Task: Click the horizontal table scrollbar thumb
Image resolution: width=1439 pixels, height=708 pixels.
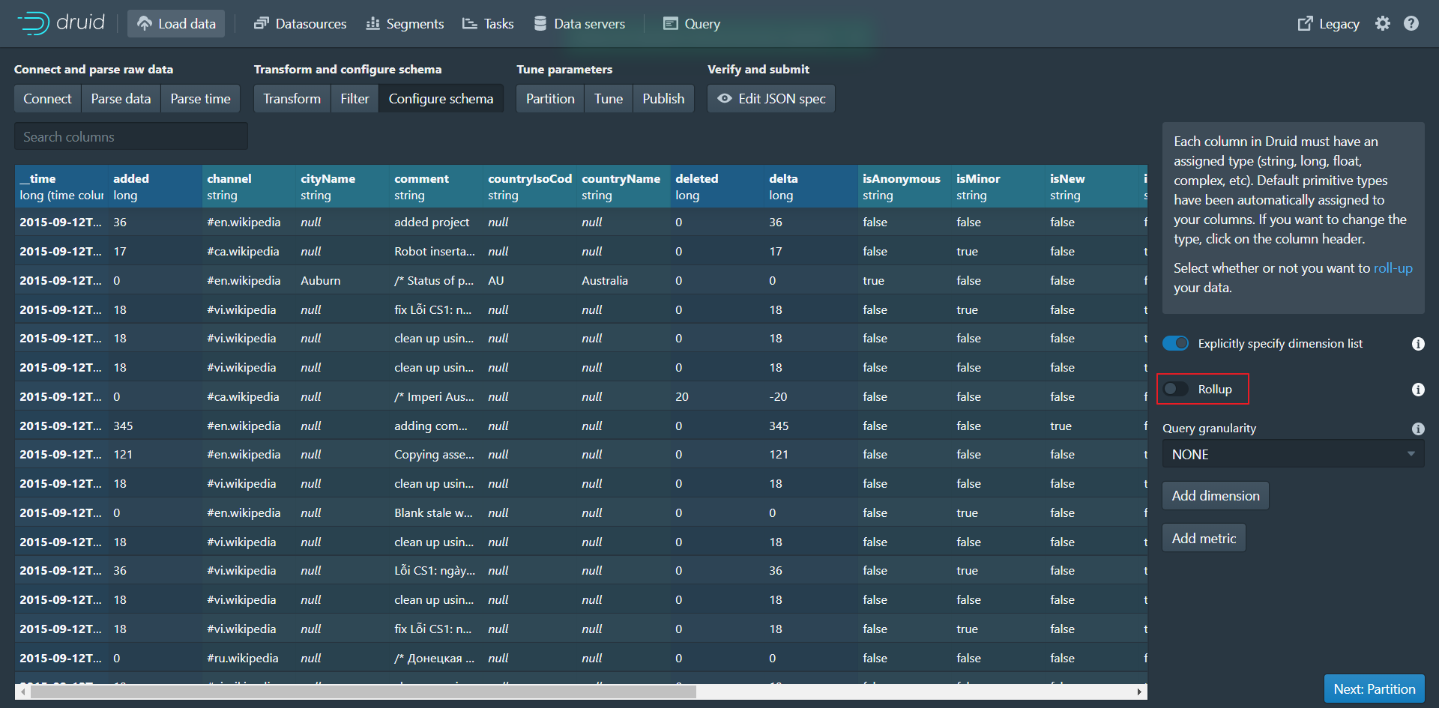Action: coord(363,692)
